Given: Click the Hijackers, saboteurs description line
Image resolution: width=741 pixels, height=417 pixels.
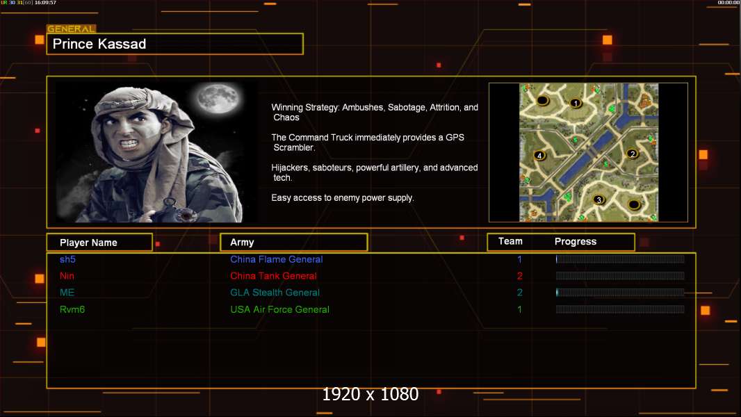Looking at the screenshot, I should [x=374, y=172].
